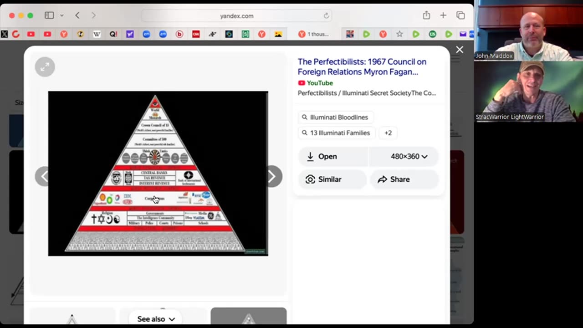Viewport: 583px width, 328px height.
Task: Open the dark satellite-like icon pinned tab
Action: 212,34
